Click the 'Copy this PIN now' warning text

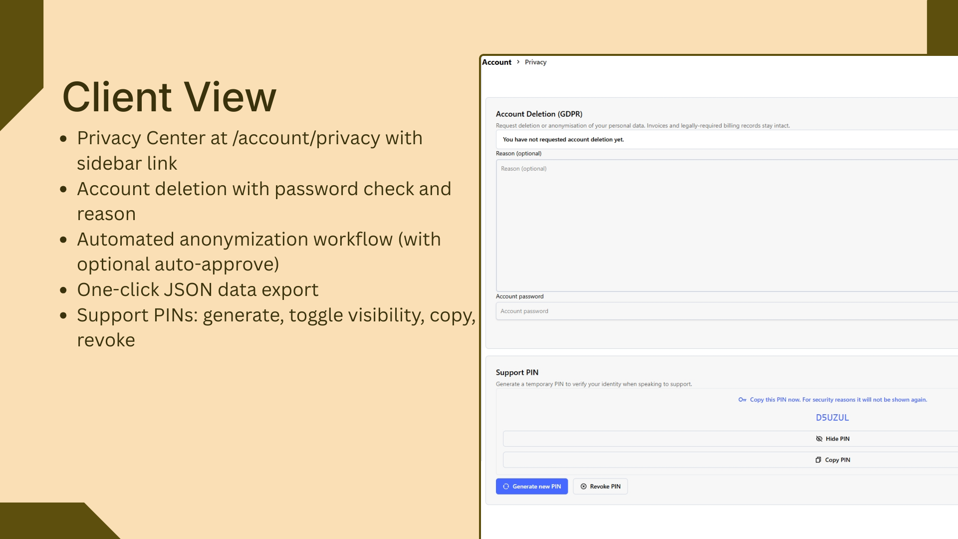point(838,400)
